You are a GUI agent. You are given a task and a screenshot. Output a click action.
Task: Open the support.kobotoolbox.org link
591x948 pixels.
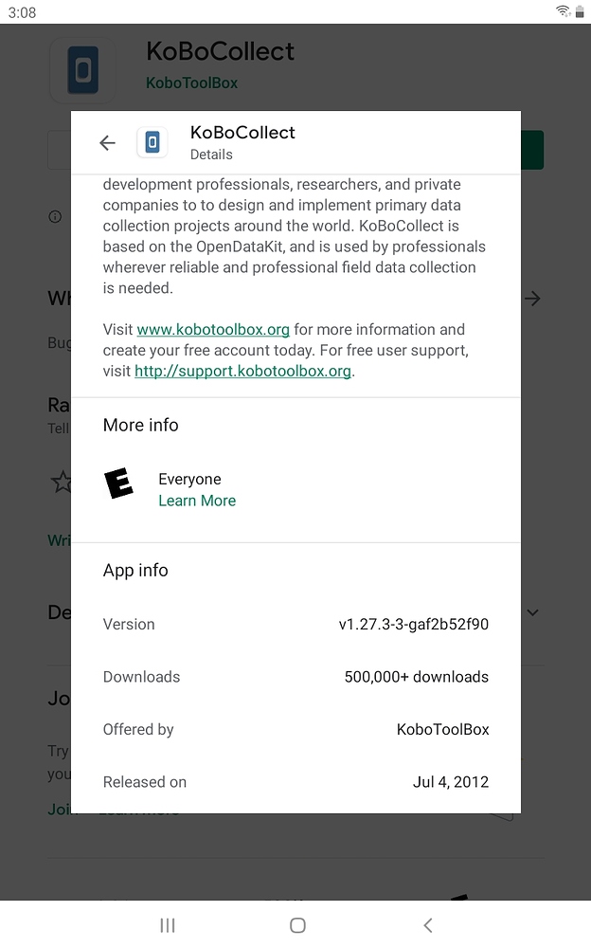click(x=241, y=372)
